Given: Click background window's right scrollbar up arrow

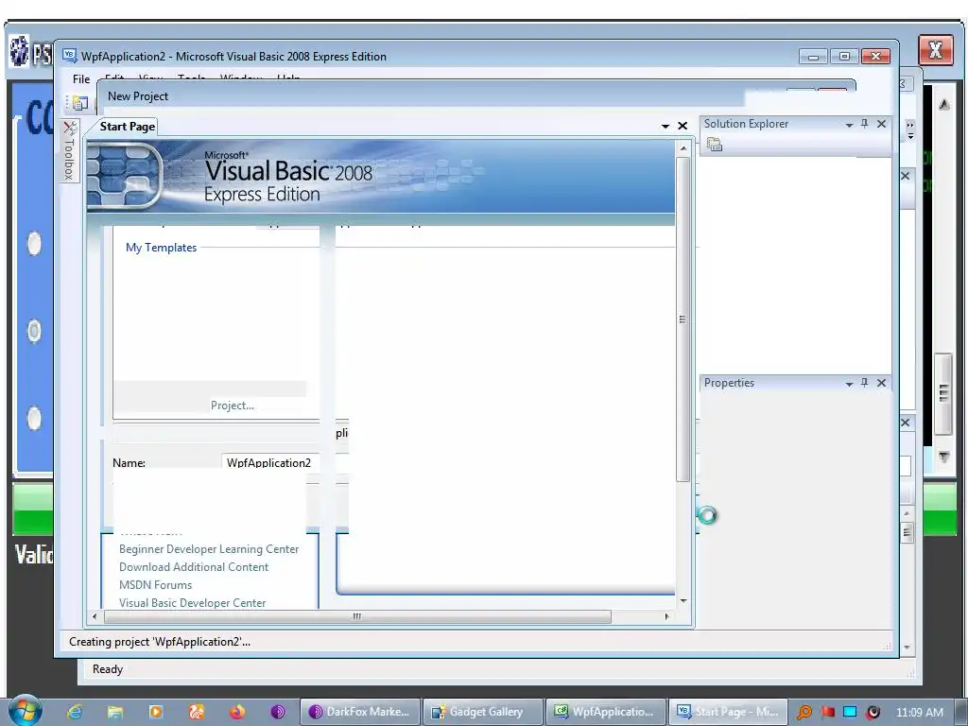Looking at the screenshot, I should pos(944,104).
